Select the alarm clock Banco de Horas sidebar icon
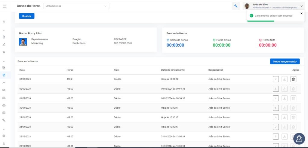The height and width of the screenshot is (148, 308). point(4,75)
